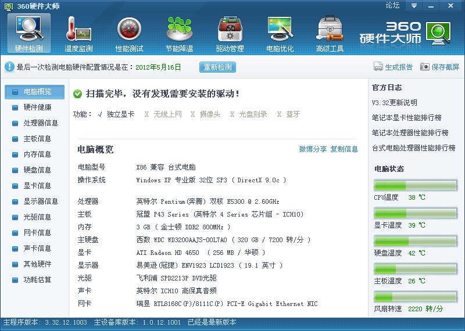
Task: Click the 主板温度 progress bar
Action: [x=416, y=269]
